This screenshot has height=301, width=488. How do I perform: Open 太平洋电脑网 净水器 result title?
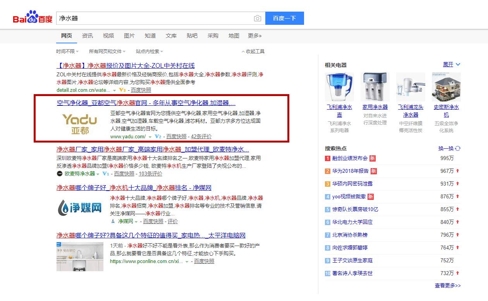click(x=151, y=236)
